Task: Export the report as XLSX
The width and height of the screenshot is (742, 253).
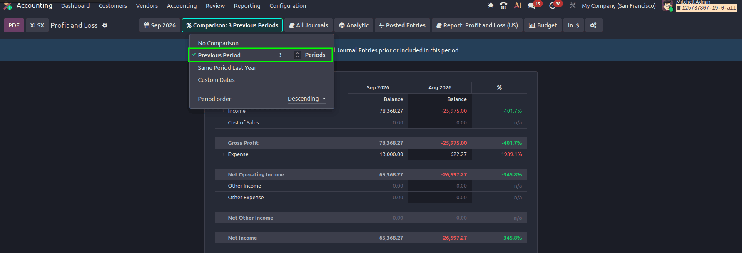Action: [37, 25]
